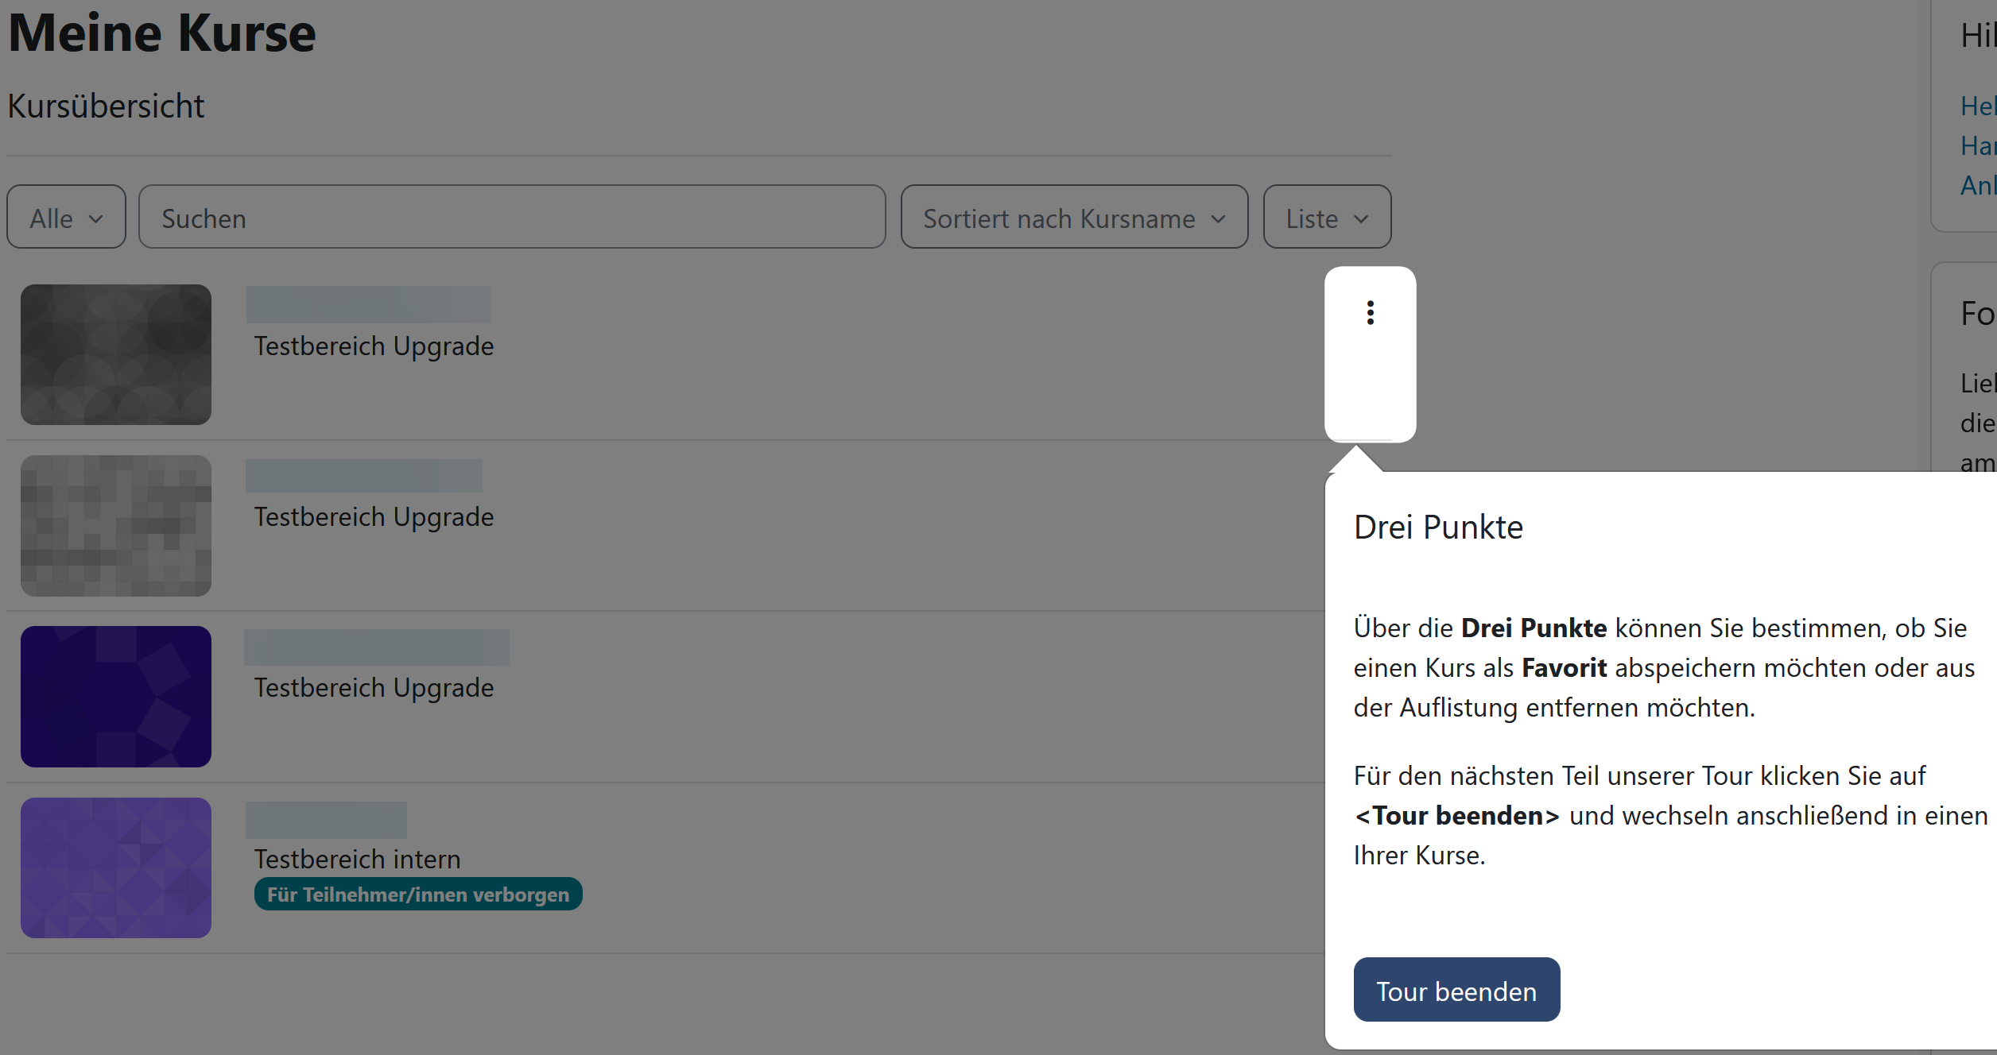
Task: Click the three-dots course menu icon
Action: click(1370, 313)
